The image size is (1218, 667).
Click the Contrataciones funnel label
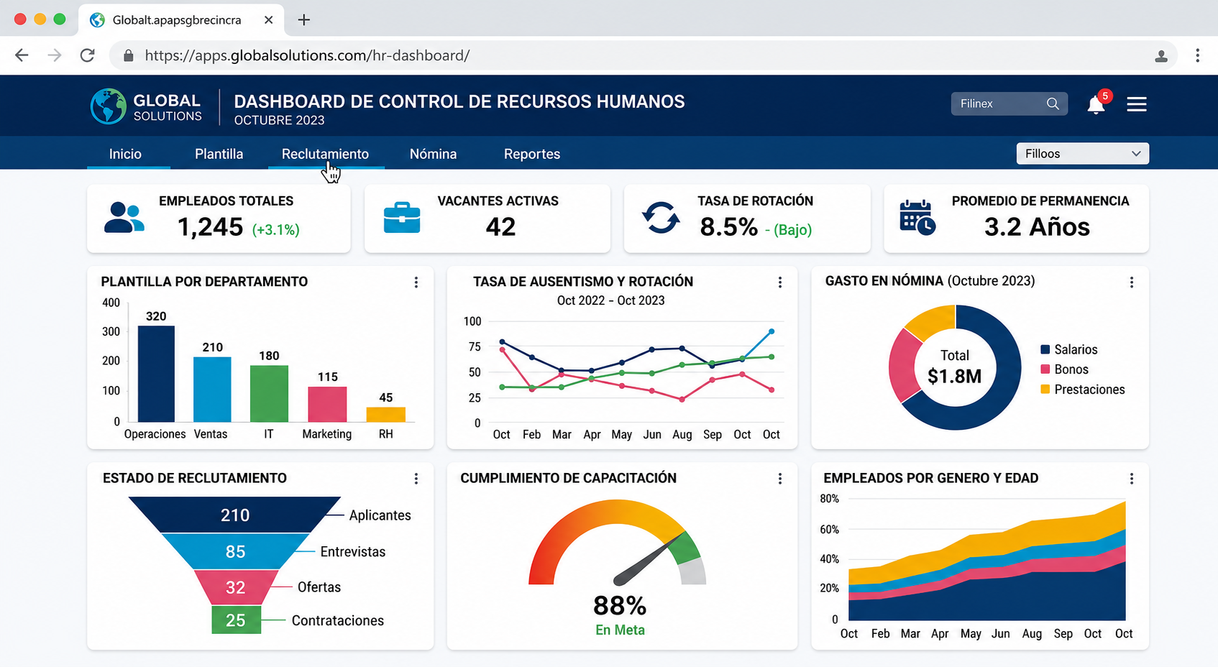point(337,620)
